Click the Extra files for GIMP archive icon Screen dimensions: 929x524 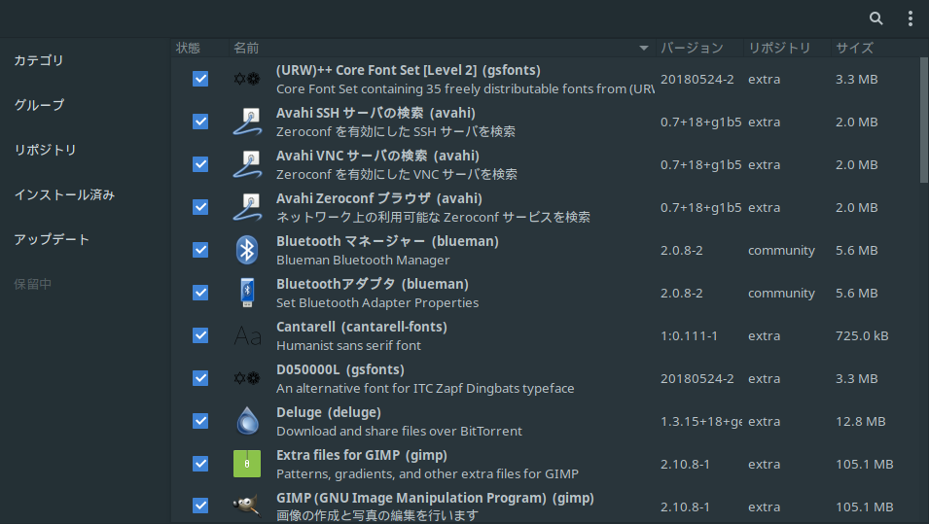[x=247, y=464]
